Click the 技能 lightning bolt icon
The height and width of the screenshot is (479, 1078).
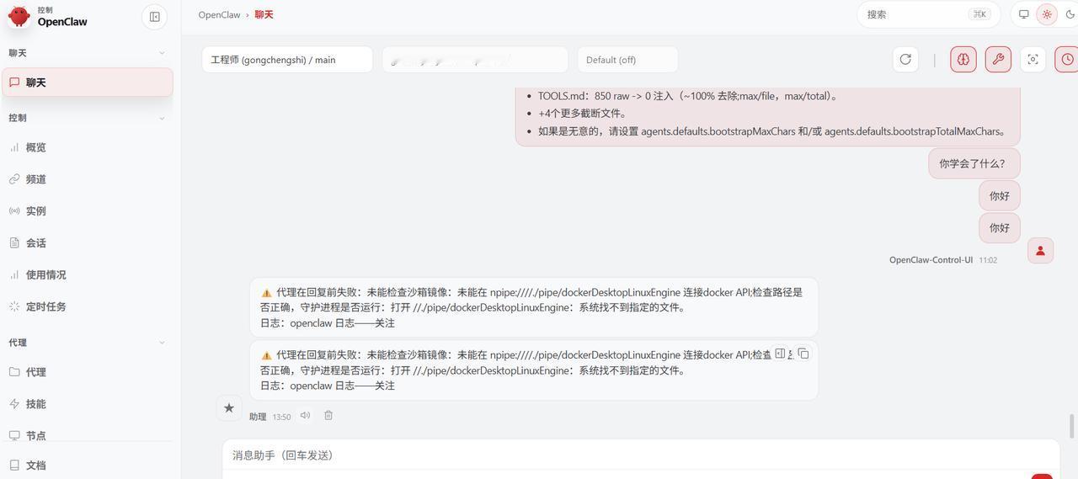coord(14,404)
